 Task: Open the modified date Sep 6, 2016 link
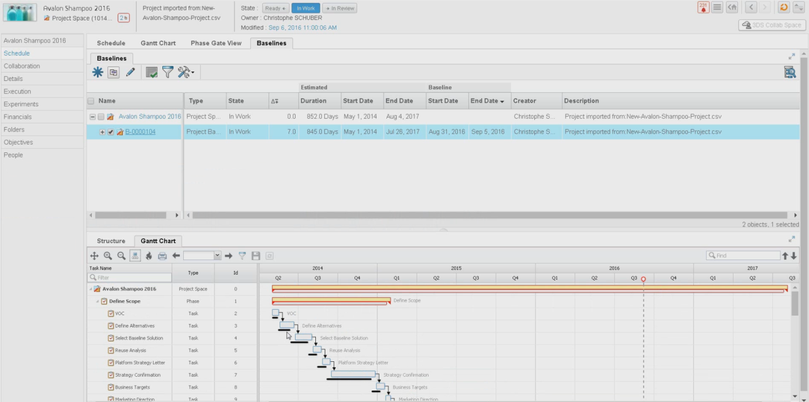[x=303, y=27]
